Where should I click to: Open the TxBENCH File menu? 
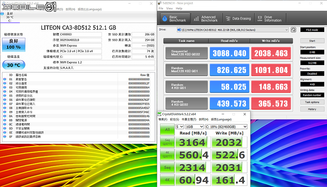(161, 8)
